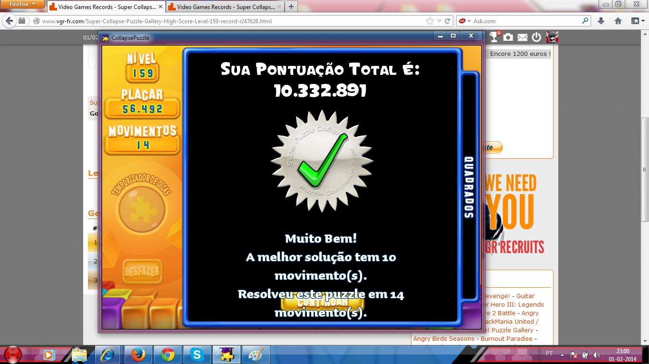Open a new tab with plus button
Image resolution: width=649 pixels, height=364 pixels.
click(x=291, y=7)
